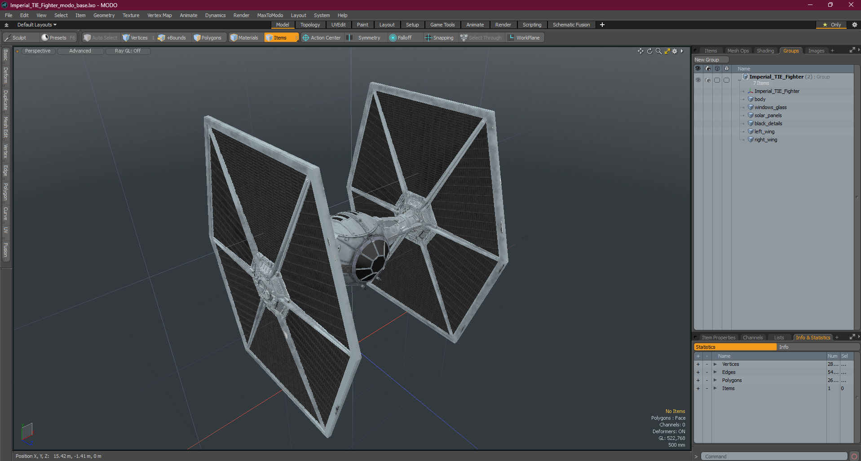This screenshot has height=461, width=861.
Task: Open the viewport settings gear
Action: point(675,51)
